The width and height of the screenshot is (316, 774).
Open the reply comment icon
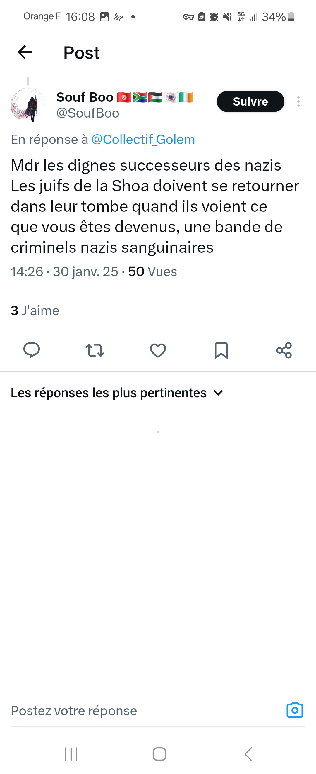(x=32, y=350)
